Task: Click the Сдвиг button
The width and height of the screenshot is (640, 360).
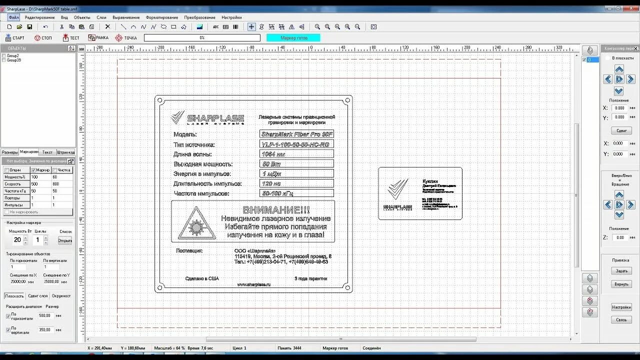Action: click(621, 130)
